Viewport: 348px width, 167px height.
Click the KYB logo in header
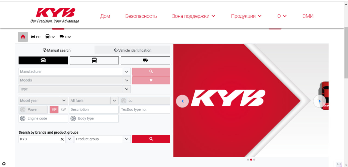pyautogui.click(x=55, y=16)
